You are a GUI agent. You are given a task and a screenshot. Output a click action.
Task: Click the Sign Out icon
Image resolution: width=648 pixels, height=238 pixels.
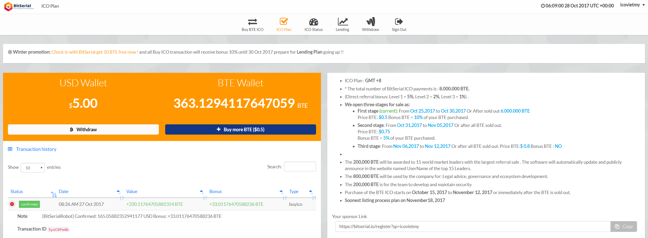pos(399,21)
